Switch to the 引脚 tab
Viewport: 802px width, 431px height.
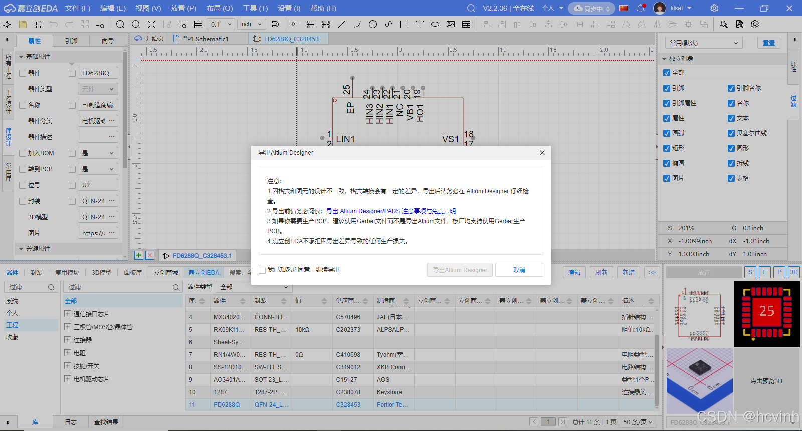click(x=71, y=41)
